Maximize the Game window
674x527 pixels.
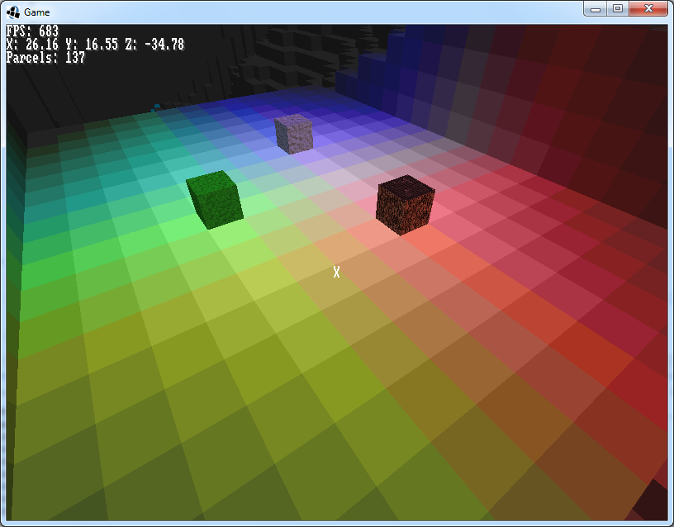point(618,8)
